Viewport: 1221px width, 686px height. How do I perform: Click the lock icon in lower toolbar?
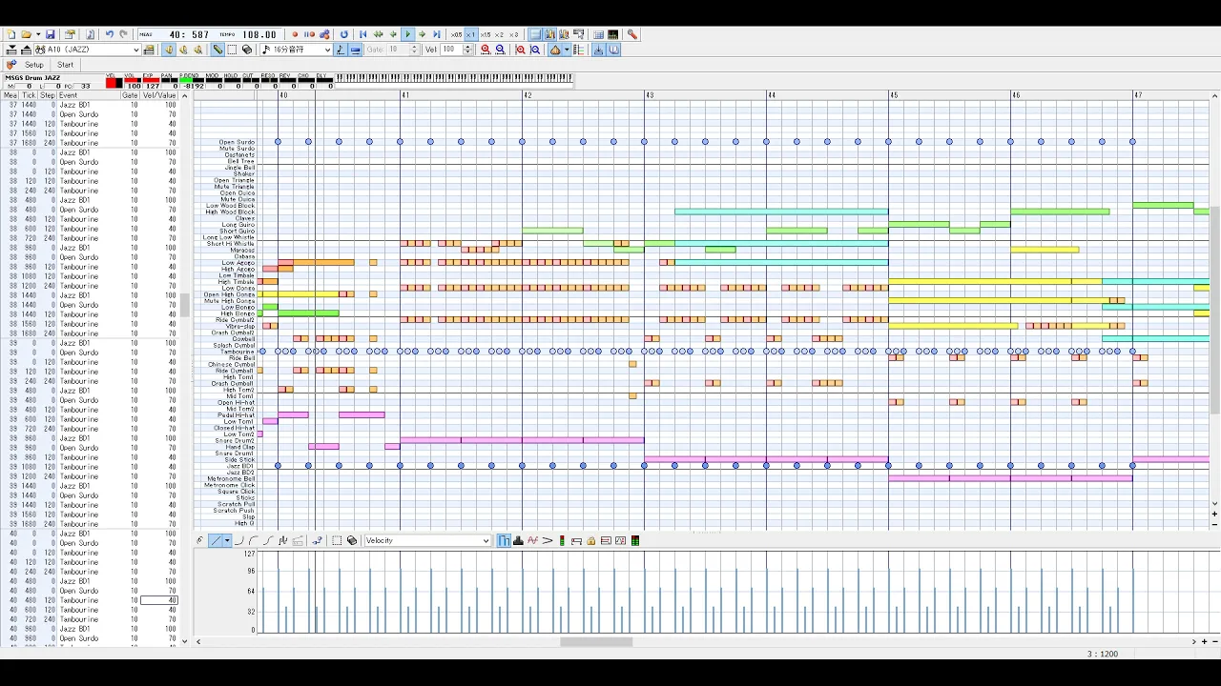pyautogui.click(x=591, y=540)
